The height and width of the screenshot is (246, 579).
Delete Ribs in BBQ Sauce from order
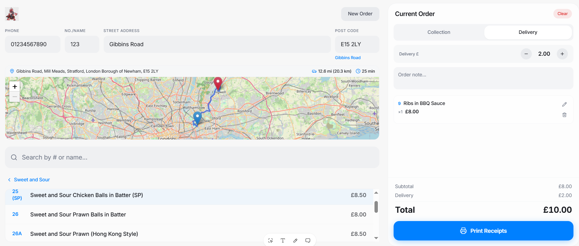click(565, 115)
